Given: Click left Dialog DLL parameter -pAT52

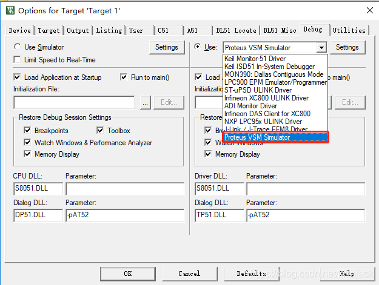Looking at the screenshot, I should tap(125, 215).
